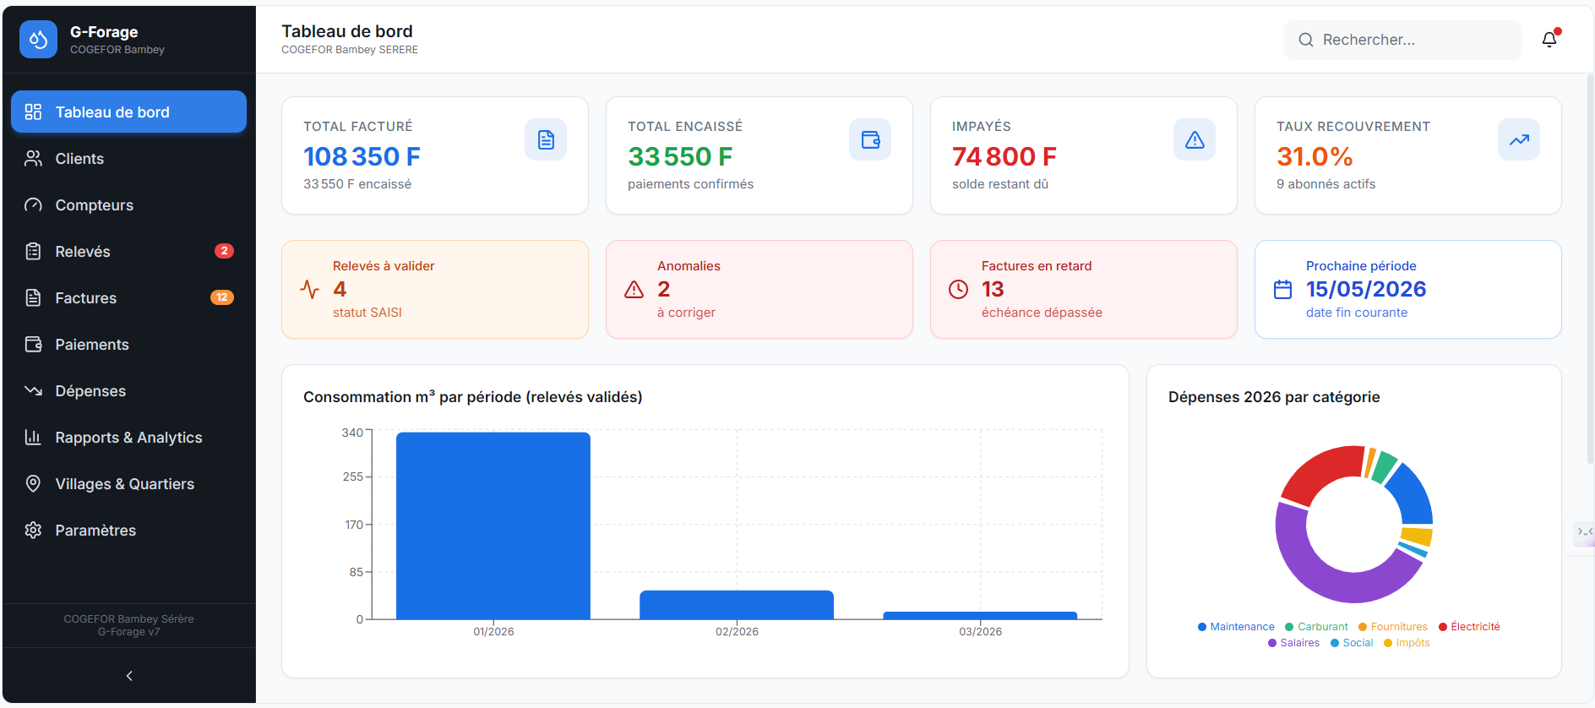This screenshot has height=708, width=1595.
Task: Toggle the Salaires legend color in donut chart
Action: point(1272,643)
